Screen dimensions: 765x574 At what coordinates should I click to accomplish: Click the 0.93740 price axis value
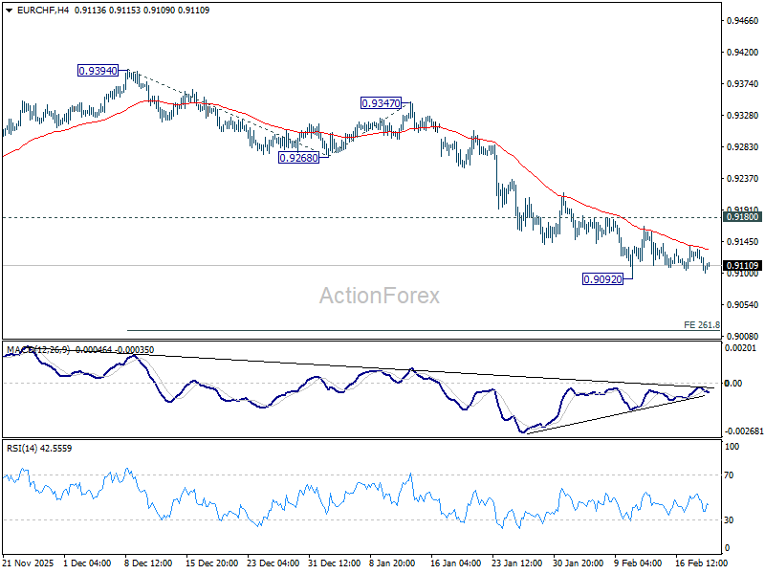click(x=743, y=84)
